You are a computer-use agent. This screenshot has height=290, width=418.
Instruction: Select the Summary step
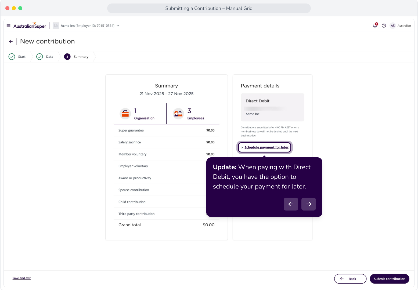(76, 57)
